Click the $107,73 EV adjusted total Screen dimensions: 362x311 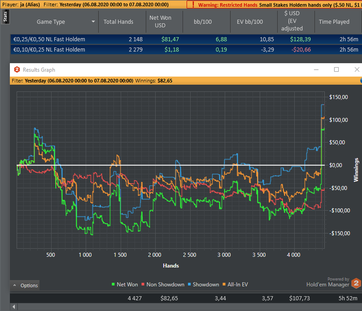[299, 298]
